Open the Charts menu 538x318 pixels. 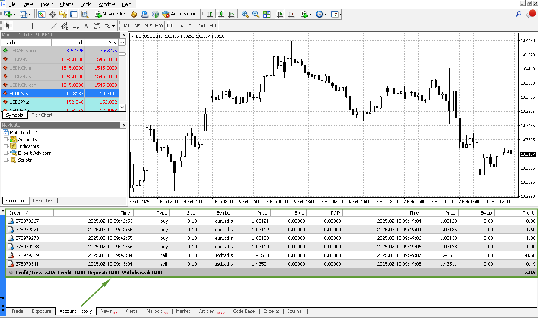tap(67, 4)
